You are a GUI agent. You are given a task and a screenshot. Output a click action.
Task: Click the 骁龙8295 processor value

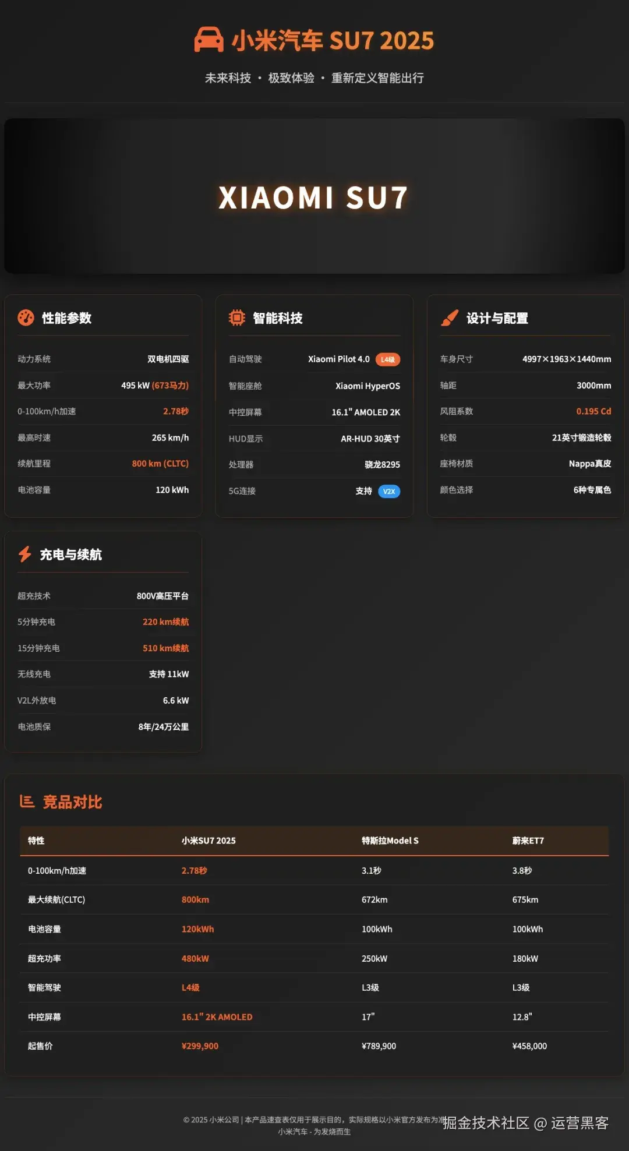pos(382,465)
